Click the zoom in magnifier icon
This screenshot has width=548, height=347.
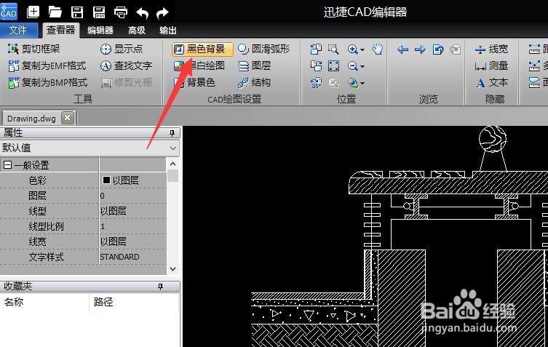point(353,49)
